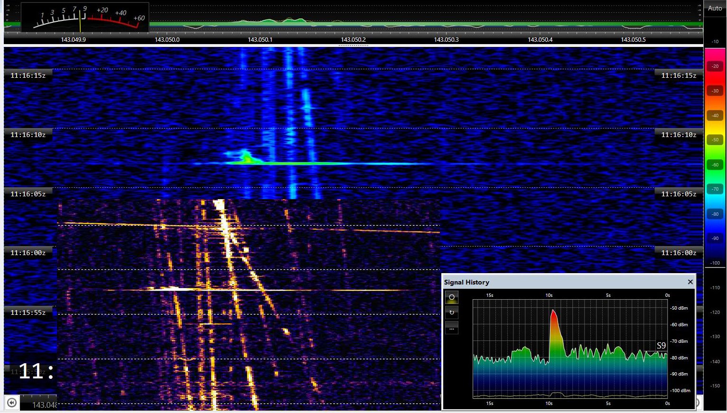Click the dotted splitter handle below the frequency ruler
This screenshot has width=727, height=413.
[353, 46]
